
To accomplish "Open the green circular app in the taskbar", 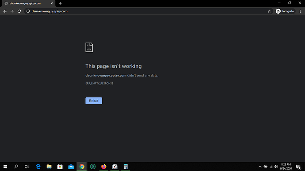I will coord(93,167).
